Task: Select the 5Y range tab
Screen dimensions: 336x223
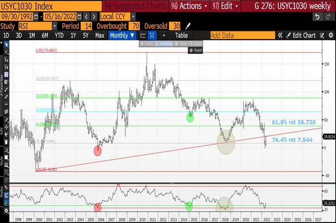Action: (86, 35)
